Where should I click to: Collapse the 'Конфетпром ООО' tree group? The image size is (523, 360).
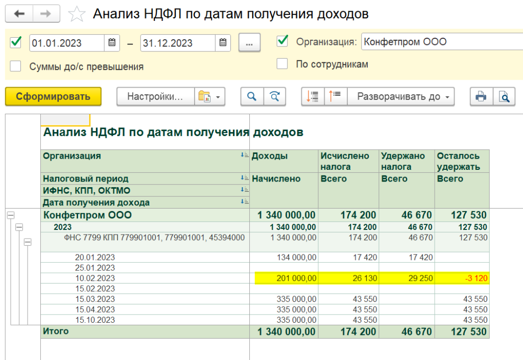click(x=10, y=216)
